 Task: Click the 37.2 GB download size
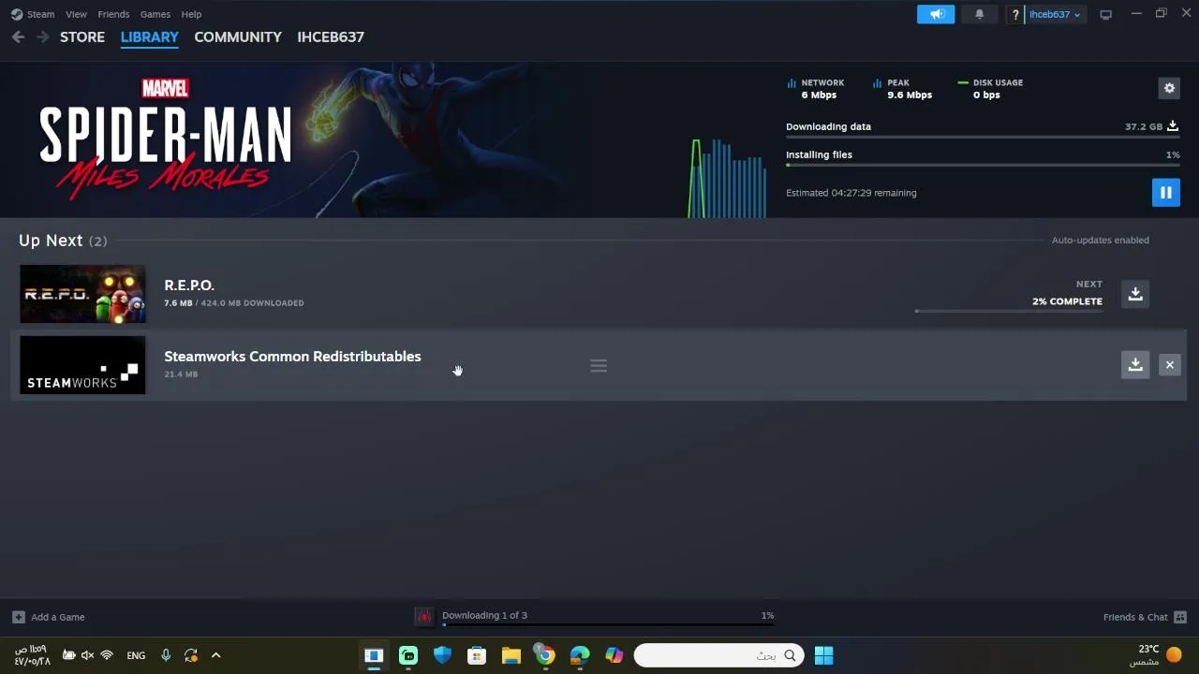[1144, 126]
